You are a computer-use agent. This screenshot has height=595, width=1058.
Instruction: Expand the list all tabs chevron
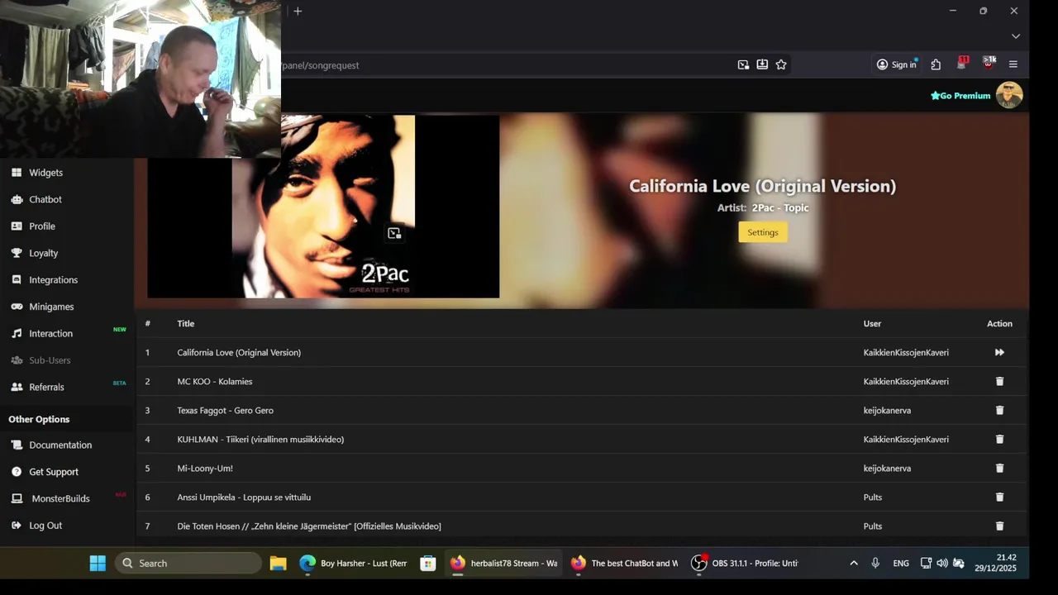point(1016,36)
